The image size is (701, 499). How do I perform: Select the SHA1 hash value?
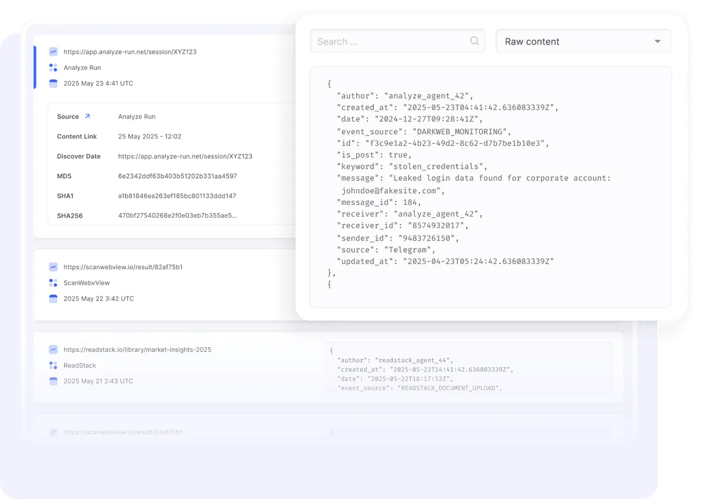pos(176,196)
